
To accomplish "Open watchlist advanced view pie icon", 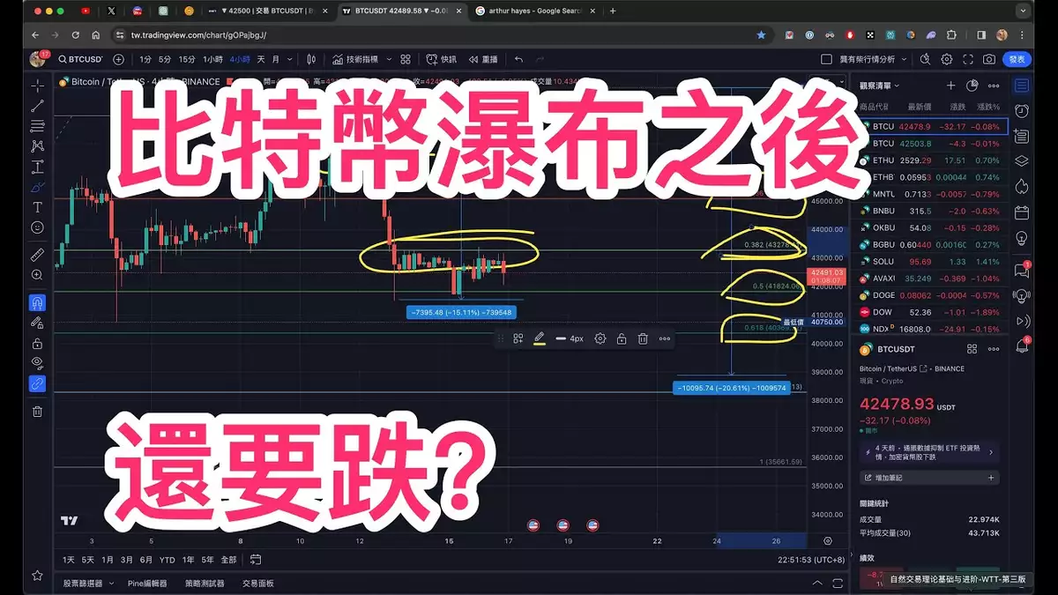I will point(972,86).
